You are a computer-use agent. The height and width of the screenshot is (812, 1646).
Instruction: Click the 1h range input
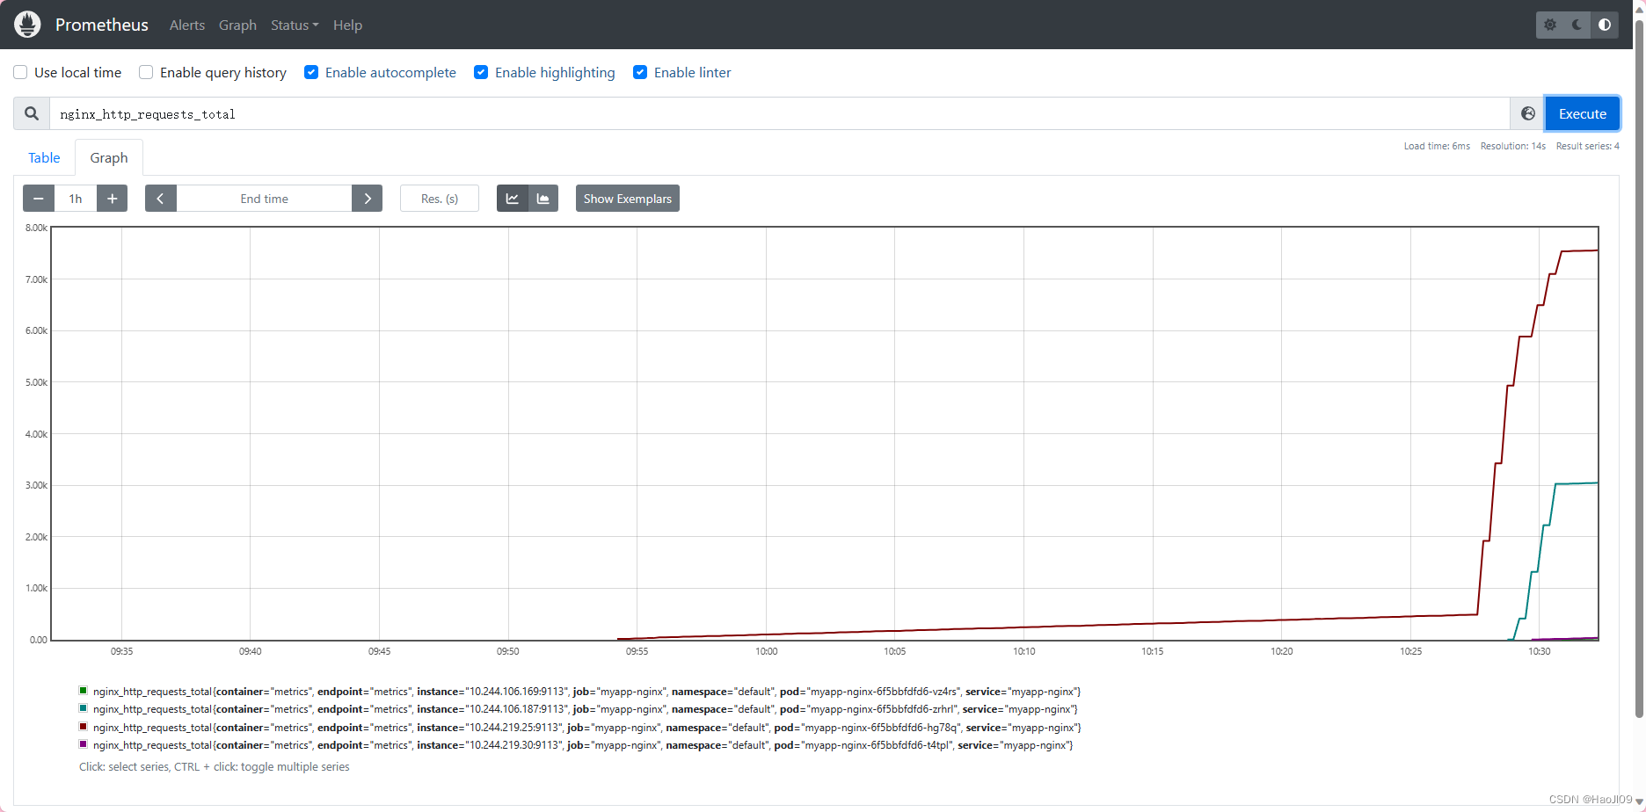pos(76,199)
